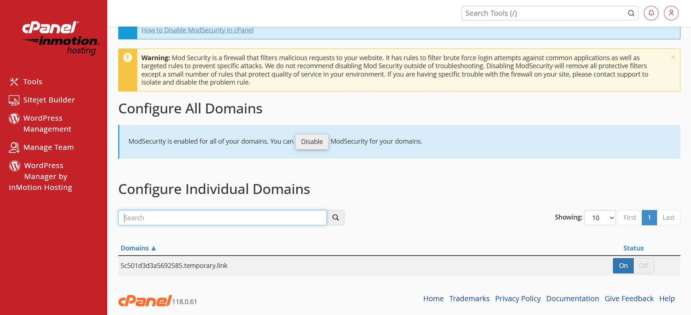Image resolution: width=691 pixels, height=315 pixels.
Task: Click the Domains sort arrow
Action: coord(154,248)
